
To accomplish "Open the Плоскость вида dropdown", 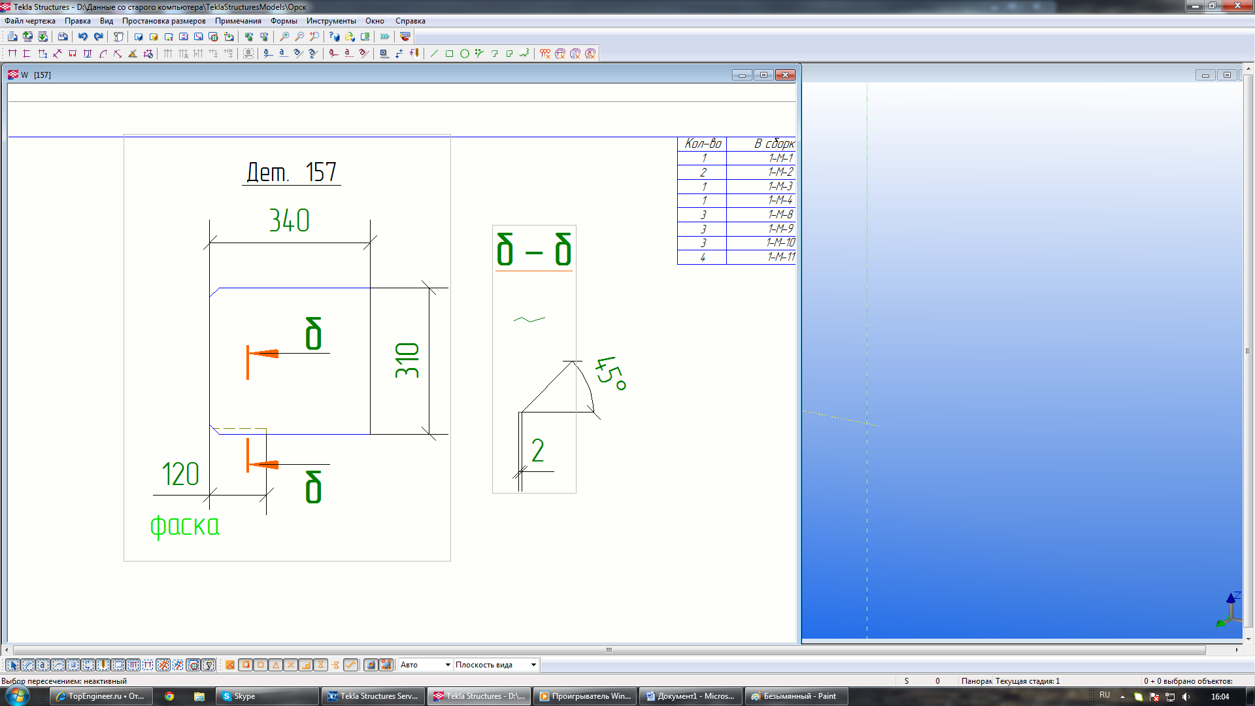I will pos(533,665).
